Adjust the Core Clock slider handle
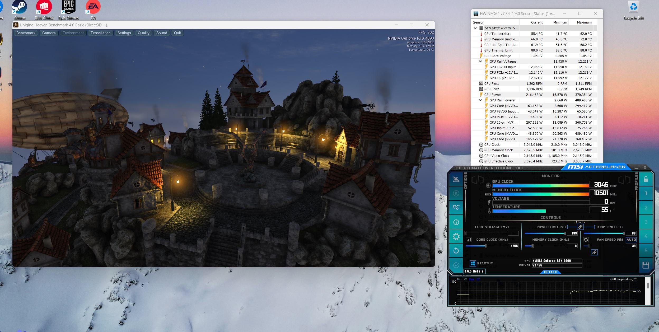This screenshot has height=332, width=659. point(486,246)
